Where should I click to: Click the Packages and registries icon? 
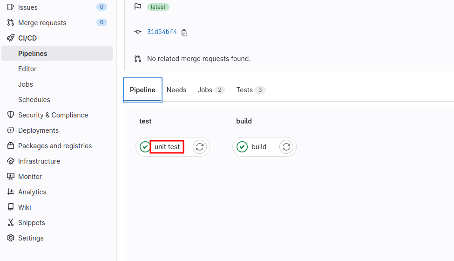(x=11, y=145)
